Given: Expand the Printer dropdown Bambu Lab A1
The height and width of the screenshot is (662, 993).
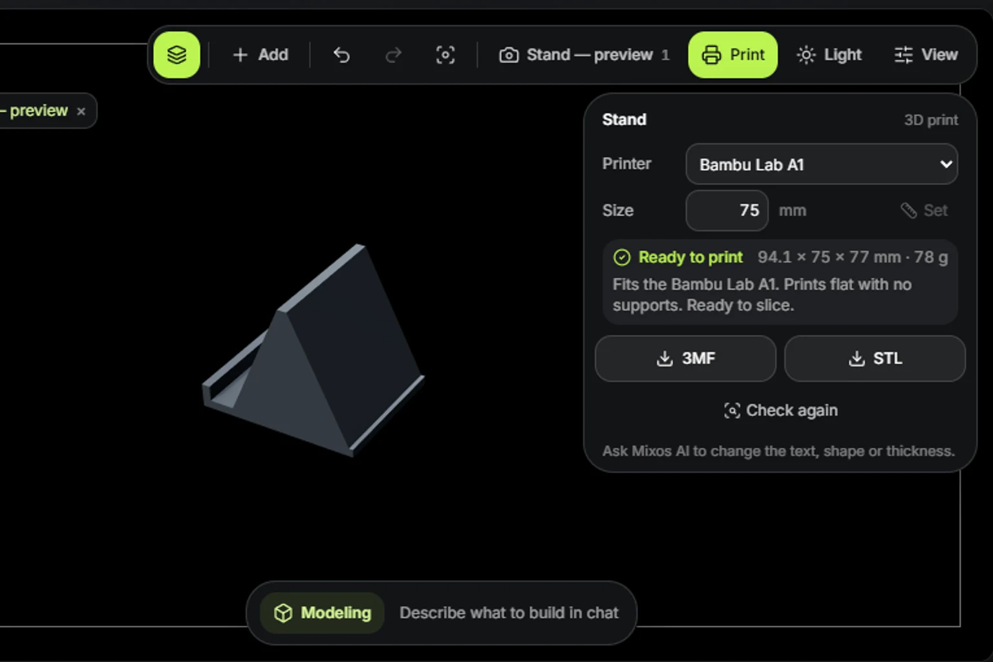Looking at the screenshot, I should coord(822,164).
